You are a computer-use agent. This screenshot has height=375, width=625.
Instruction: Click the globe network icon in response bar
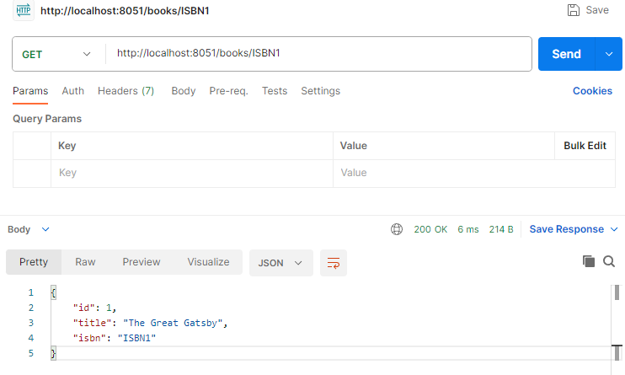coord(397,229)
